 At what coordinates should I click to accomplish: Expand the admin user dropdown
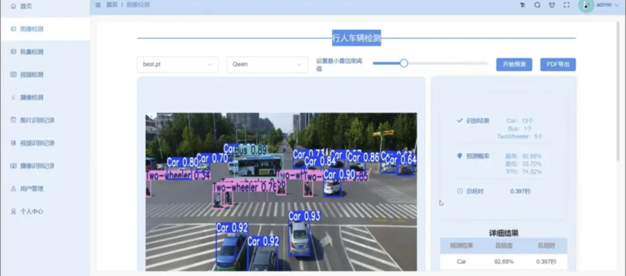point(607,5)
